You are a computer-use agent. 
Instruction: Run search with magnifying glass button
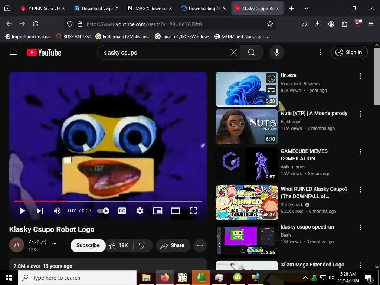tap(252, 52)
